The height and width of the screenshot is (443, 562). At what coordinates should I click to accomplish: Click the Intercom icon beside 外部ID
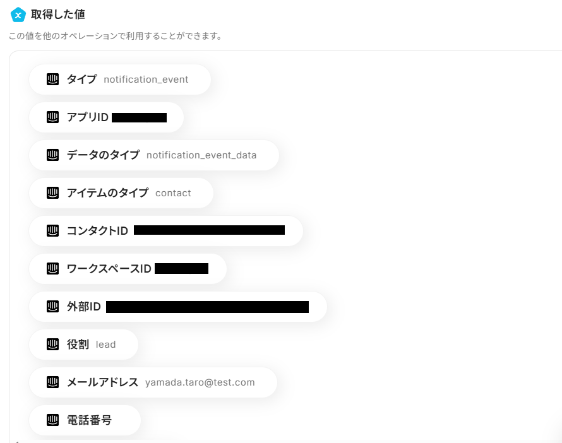[53, 307]
